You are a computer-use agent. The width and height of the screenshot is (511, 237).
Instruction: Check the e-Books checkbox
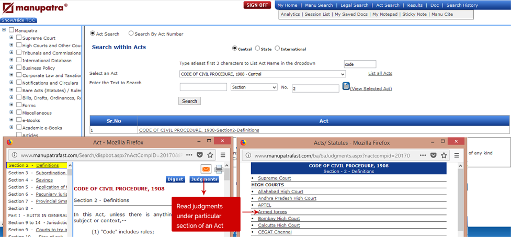point(19,120)
